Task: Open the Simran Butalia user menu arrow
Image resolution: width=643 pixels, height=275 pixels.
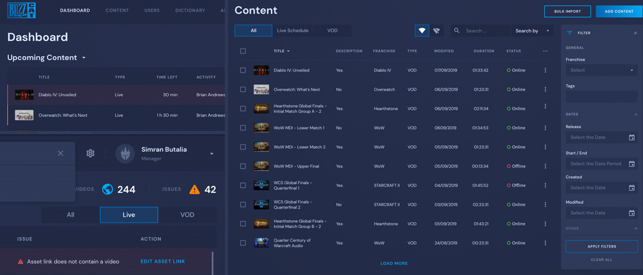Action: point(212,154)
